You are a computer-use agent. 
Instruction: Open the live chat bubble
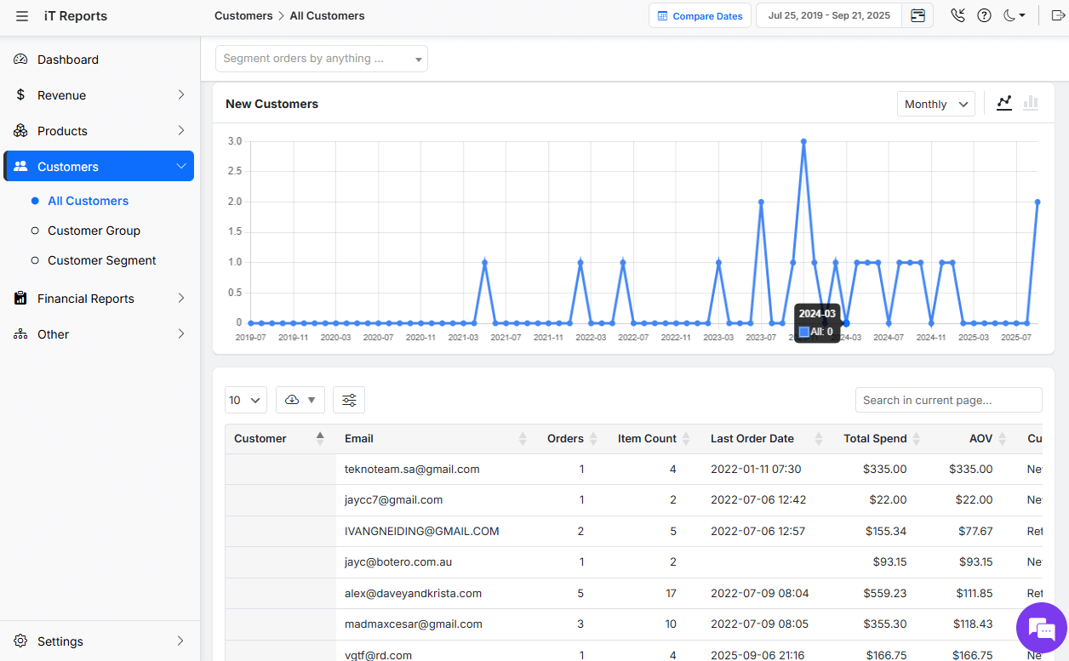(1041, 629)
